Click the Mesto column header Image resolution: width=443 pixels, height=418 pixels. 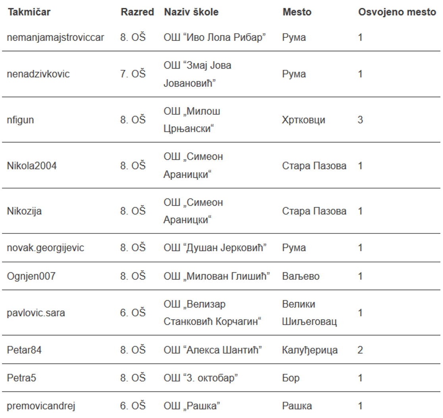(x=297, y=12)
